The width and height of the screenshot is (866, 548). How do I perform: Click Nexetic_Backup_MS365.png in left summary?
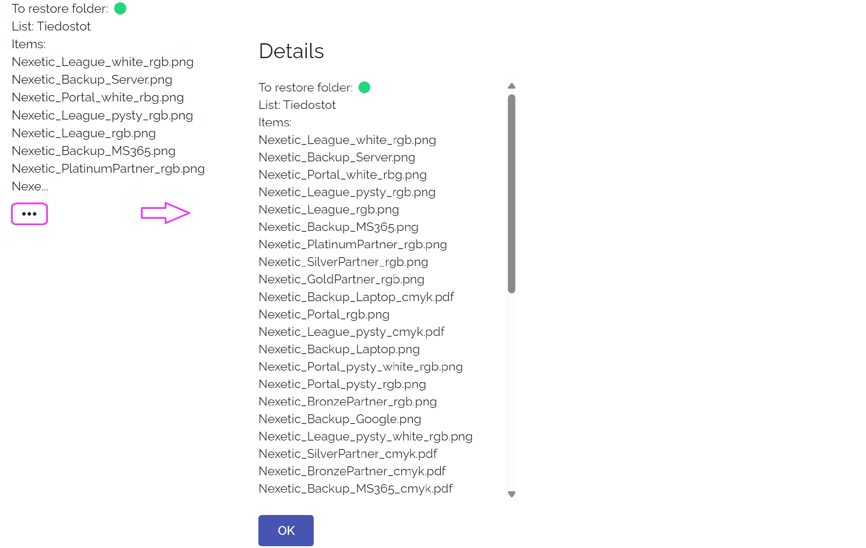click(x=93, y=151)
